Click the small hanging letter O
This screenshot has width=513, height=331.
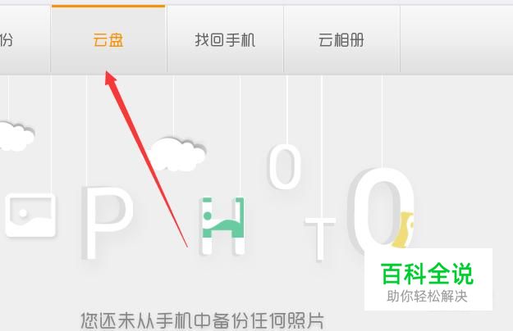pos(284,167)
